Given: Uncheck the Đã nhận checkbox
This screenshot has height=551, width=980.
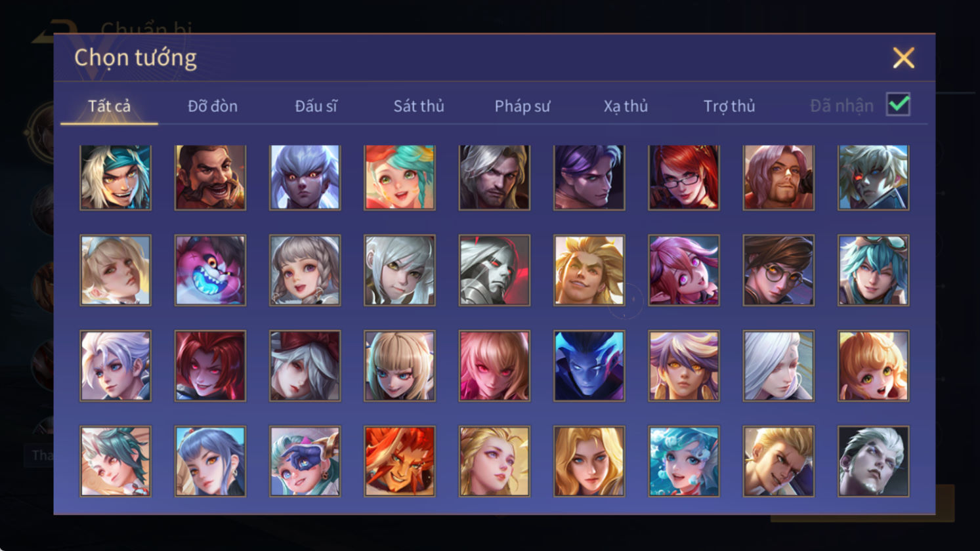Looking at the screenshot, I should (x=898, y=104).
